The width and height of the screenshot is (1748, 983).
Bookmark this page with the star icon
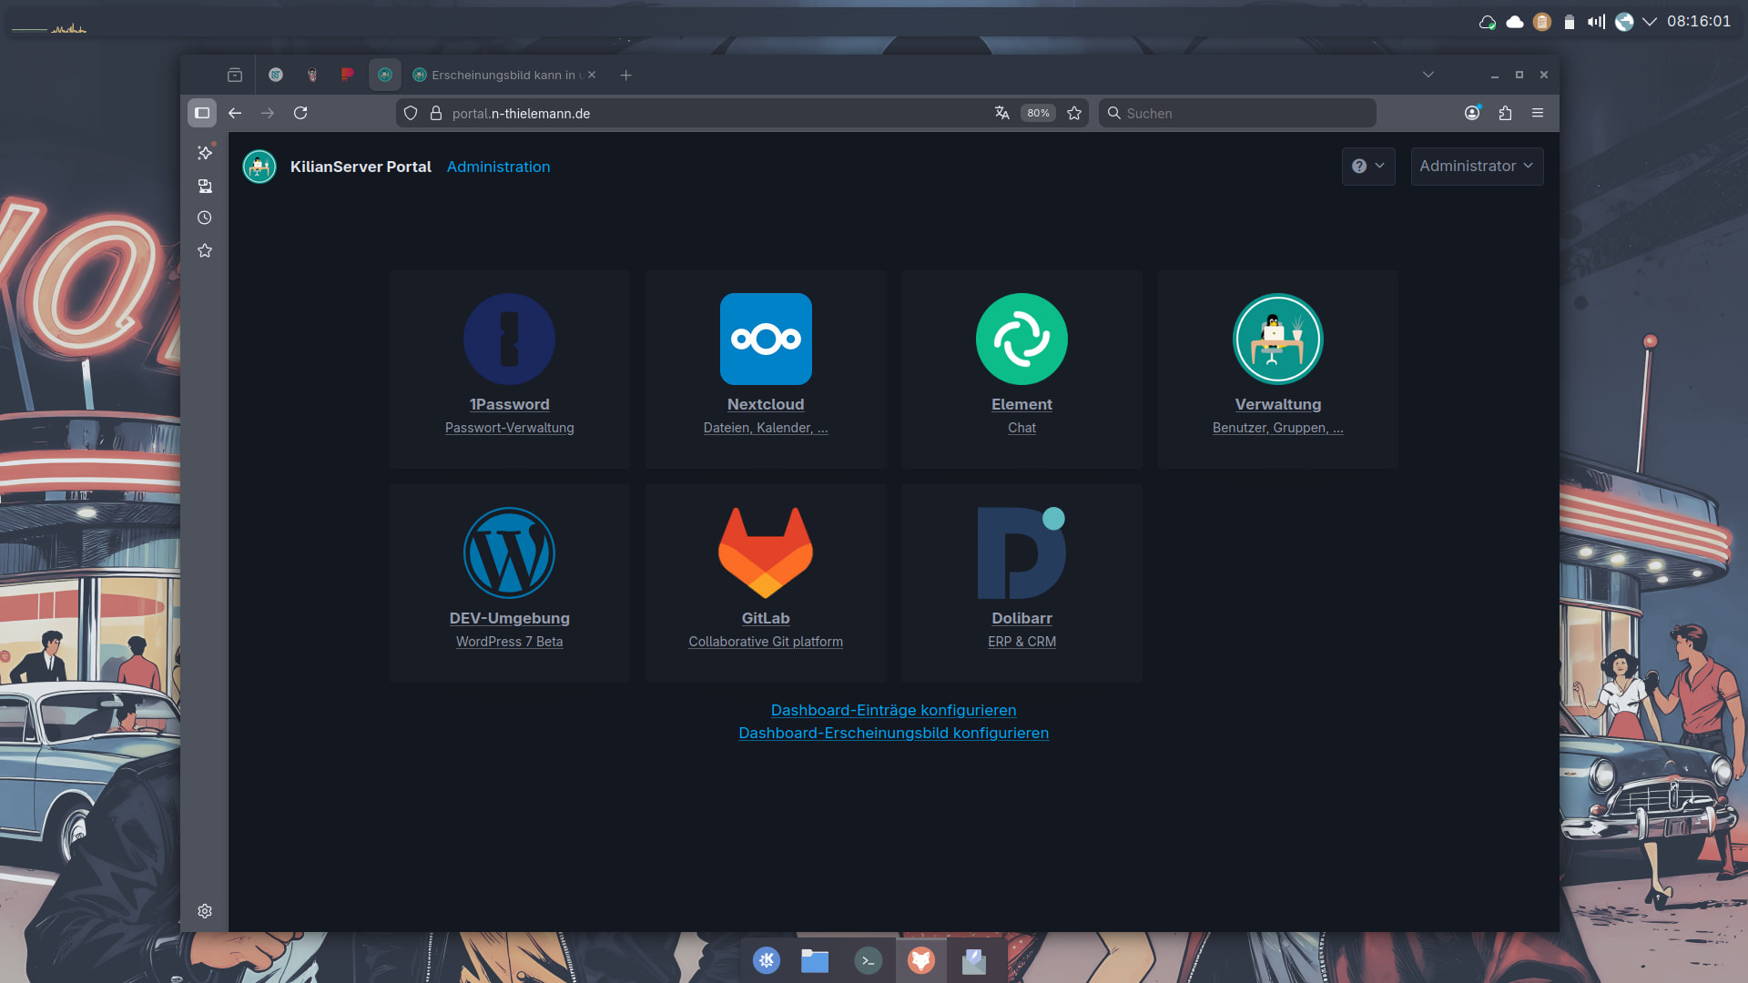pos(1074,113)
